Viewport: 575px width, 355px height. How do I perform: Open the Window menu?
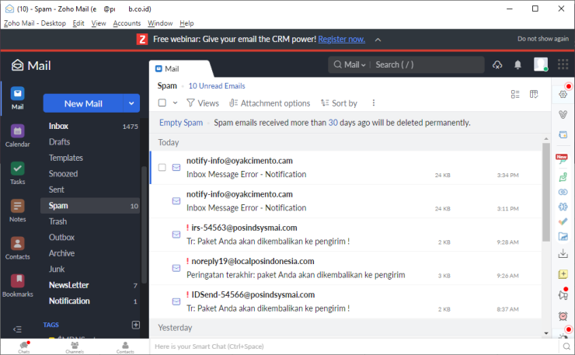[160, 23]
